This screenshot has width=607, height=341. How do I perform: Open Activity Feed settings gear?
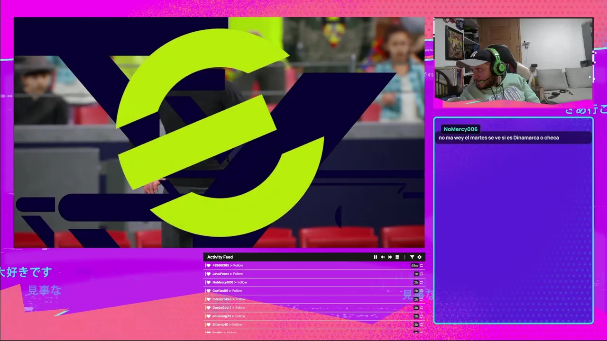point(419,257)
